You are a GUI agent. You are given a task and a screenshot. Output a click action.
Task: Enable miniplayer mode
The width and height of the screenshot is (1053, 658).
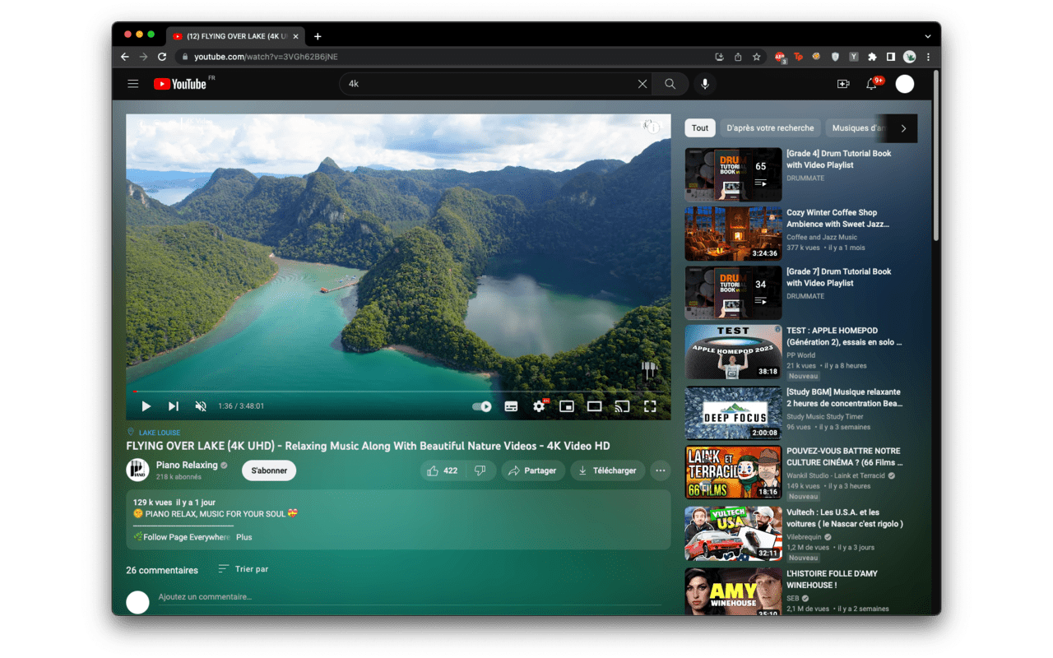(x=567, y=406)
